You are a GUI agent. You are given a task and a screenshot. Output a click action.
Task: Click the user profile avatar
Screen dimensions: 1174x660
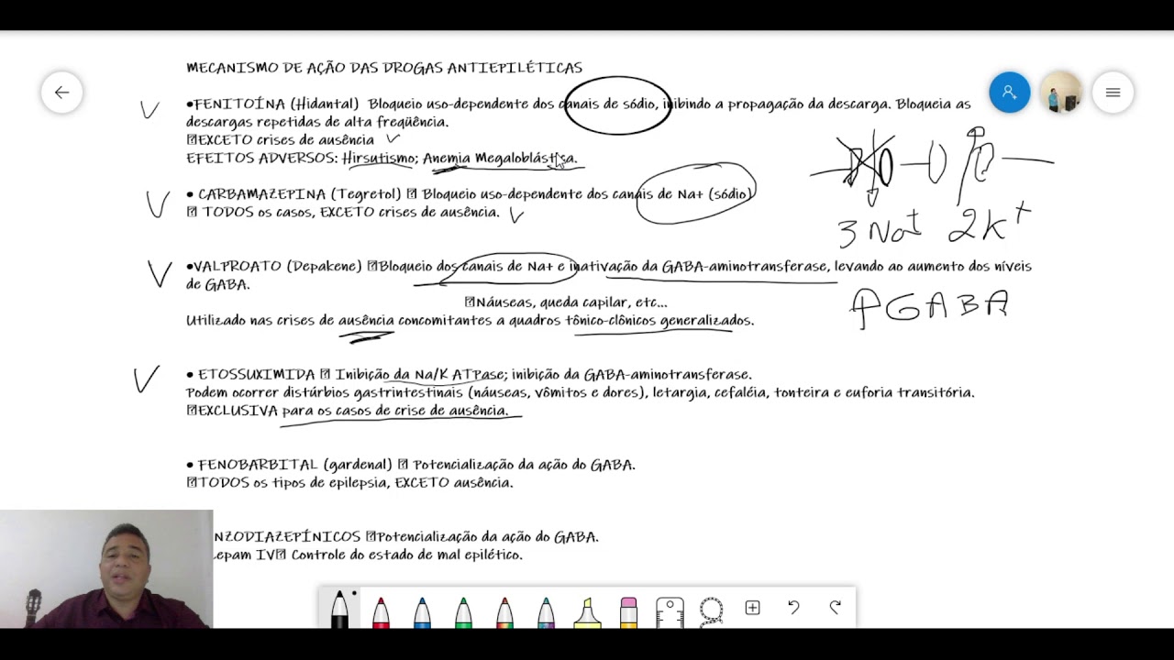tap(1061, 93)
